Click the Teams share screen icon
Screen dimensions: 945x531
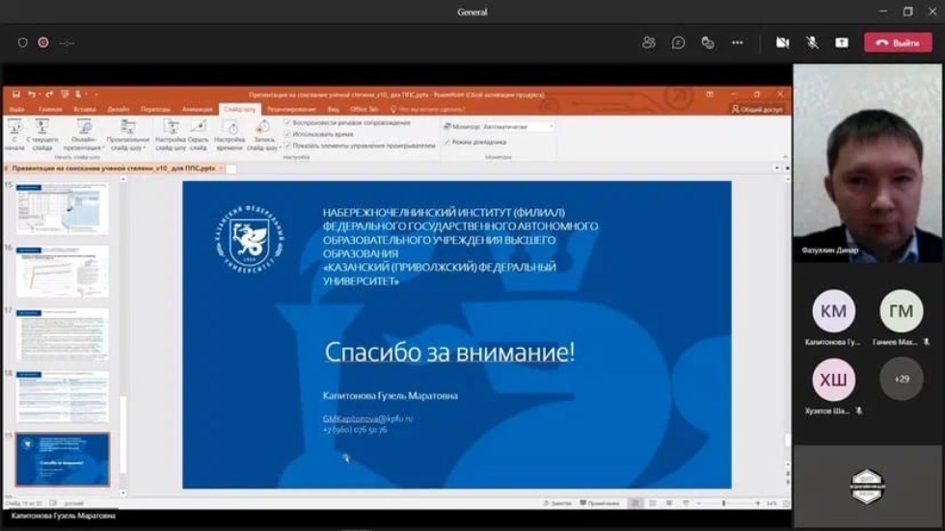841,42
